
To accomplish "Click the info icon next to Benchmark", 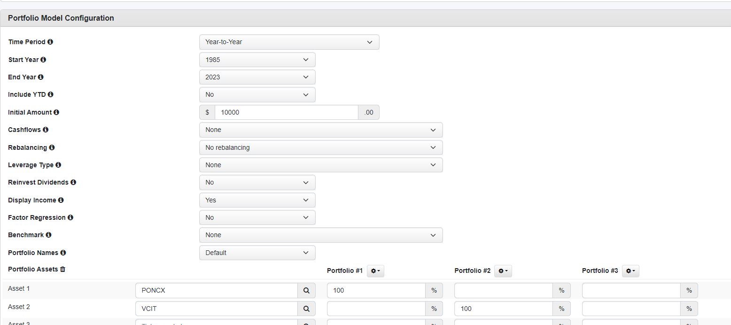I will point(48,235).
